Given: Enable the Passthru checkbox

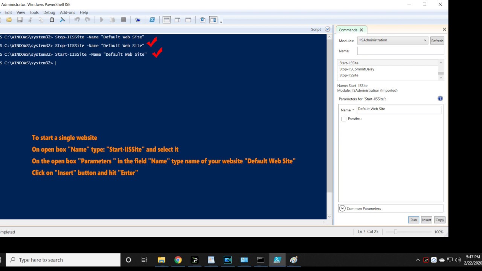Looking at the screenshot, I should click(344, 119).
